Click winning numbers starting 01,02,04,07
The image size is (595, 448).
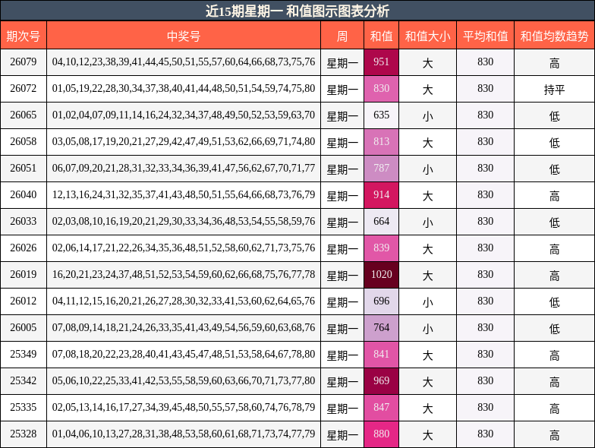click(184, 115)
